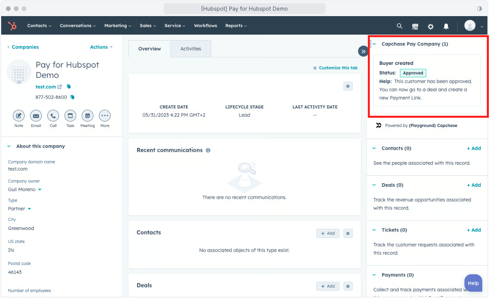Click the info icon beside Recent communications
Viewport: 489px width, 298px height.
208,150
